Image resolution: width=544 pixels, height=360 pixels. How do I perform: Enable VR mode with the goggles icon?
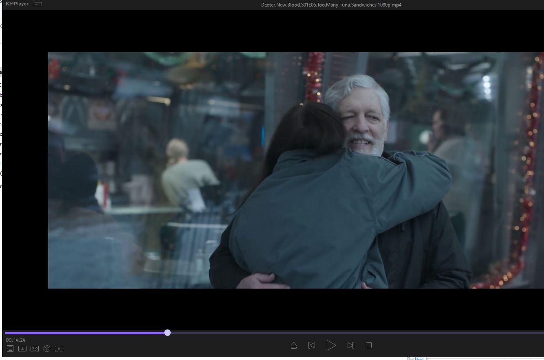(35, 349)
